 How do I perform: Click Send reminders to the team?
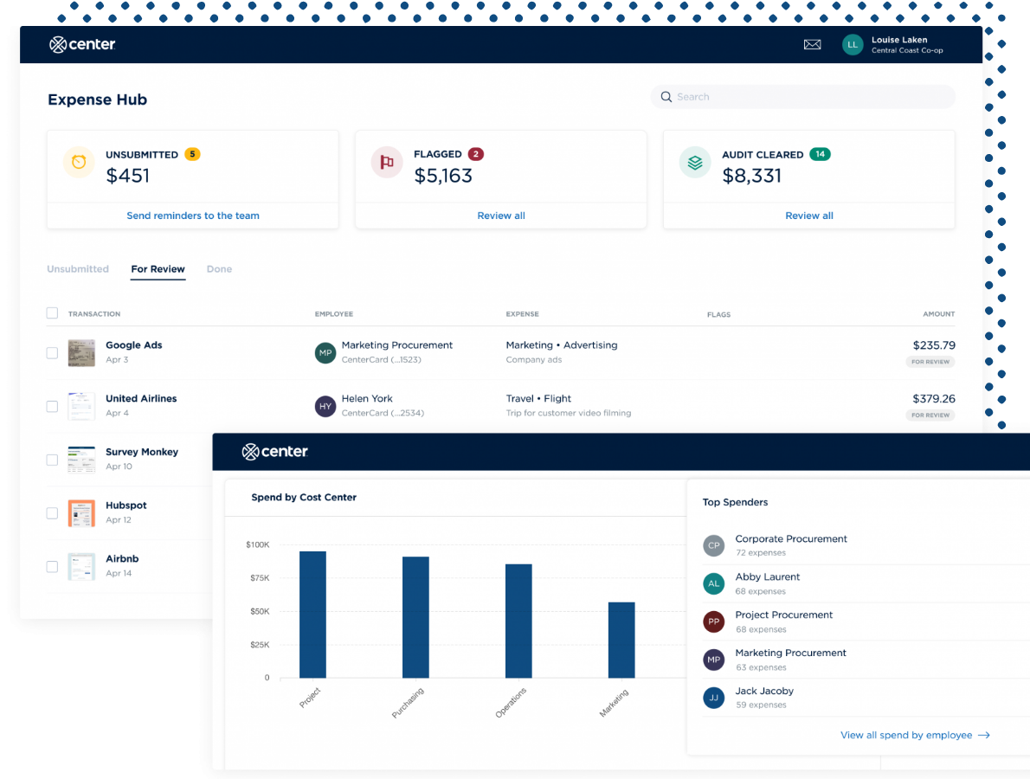point(192,216)
